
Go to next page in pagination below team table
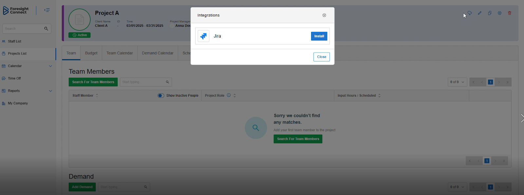point(496,161)
